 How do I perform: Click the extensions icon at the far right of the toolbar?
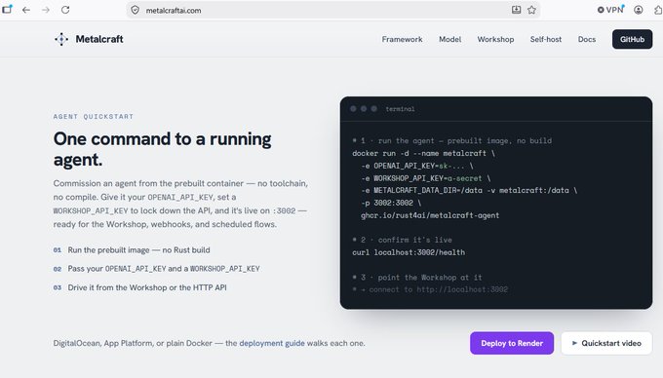(x=658, y=10)
